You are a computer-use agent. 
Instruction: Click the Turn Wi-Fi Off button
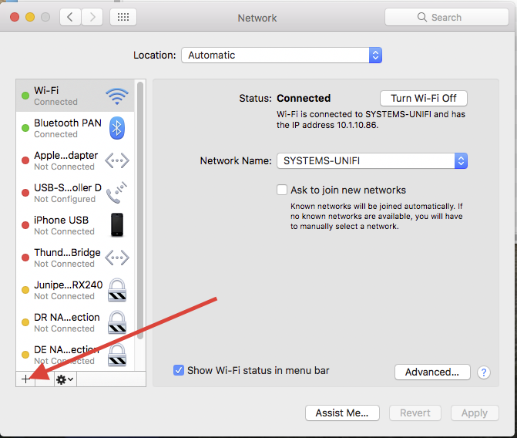pyautogui.click(x=424, y=99)
